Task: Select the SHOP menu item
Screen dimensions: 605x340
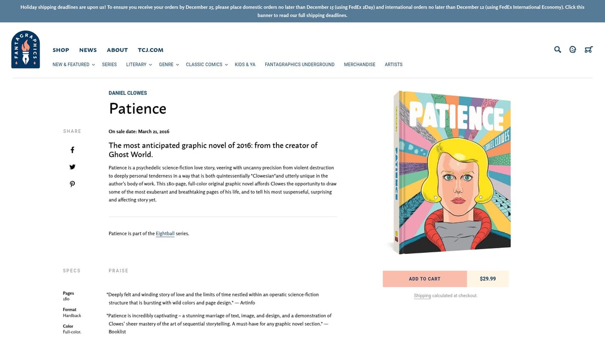Action: point(60,50)
